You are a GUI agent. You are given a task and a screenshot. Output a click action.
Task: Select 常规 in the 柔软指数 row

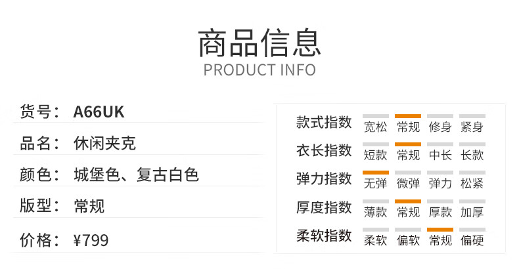(440, 240)
